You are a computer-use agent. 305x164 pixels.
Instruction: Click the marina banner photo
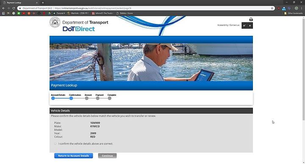tap(151, 62)
